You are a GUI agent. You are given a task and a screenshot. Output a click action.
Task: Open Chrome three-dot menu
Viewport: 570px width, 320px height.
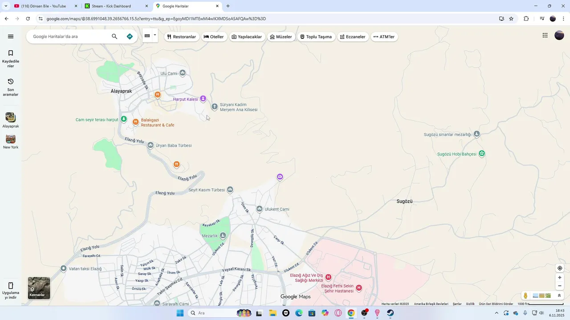[x=564, y=19]
